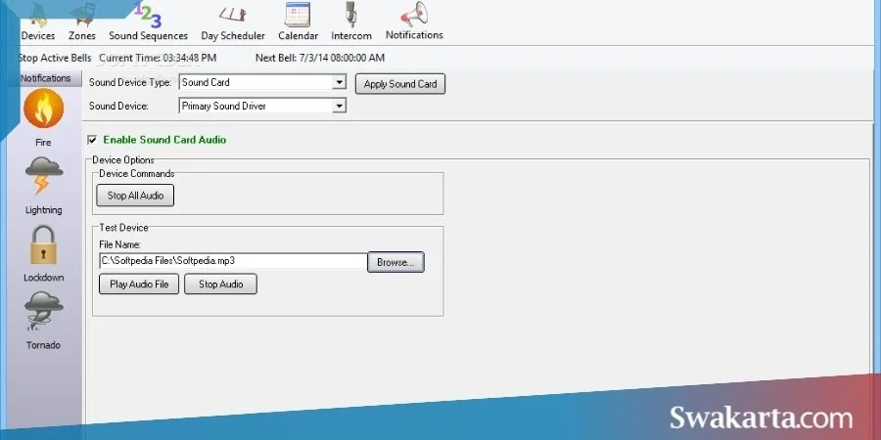Image resolution: width=881 pixels, height=440 pixels.
Task: Click the File Name text field
Action: (x=233, y=261)
